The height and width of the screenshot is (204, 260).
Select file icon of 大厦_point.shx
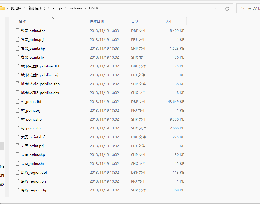pyautogui.click(x=18, y=163)
